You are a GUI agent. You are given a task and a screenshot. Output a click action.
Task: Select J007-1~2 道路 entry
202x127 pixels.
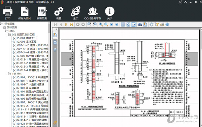(x=31, y=45)
